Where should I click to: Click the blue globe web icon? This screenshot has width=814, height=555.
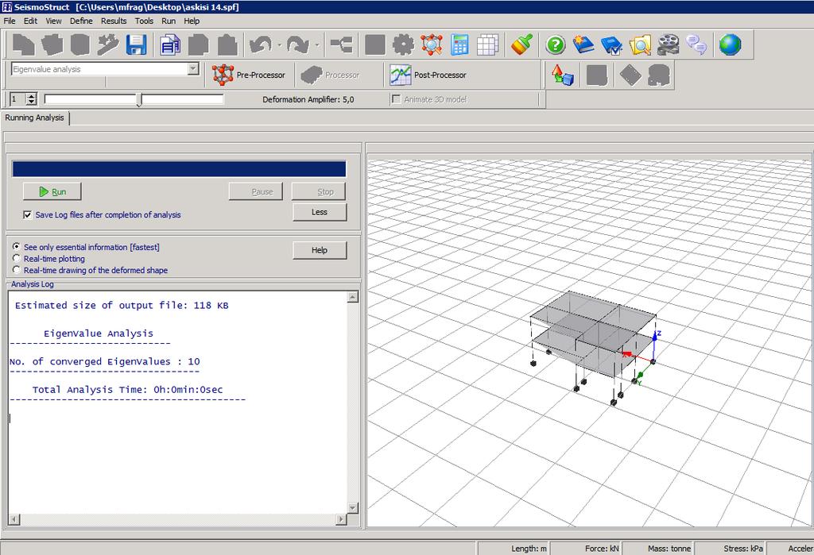tap(730, 44)
